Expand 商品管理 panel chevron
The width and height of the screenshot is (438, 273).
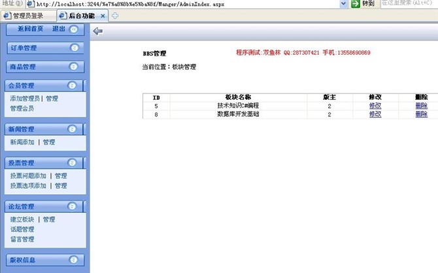[x=73, y=67]
